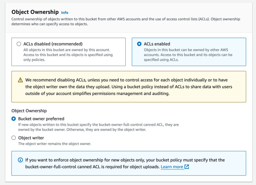Follow the Learn more link
Screen dimensions: 256x185
click(x=172, y=167)
